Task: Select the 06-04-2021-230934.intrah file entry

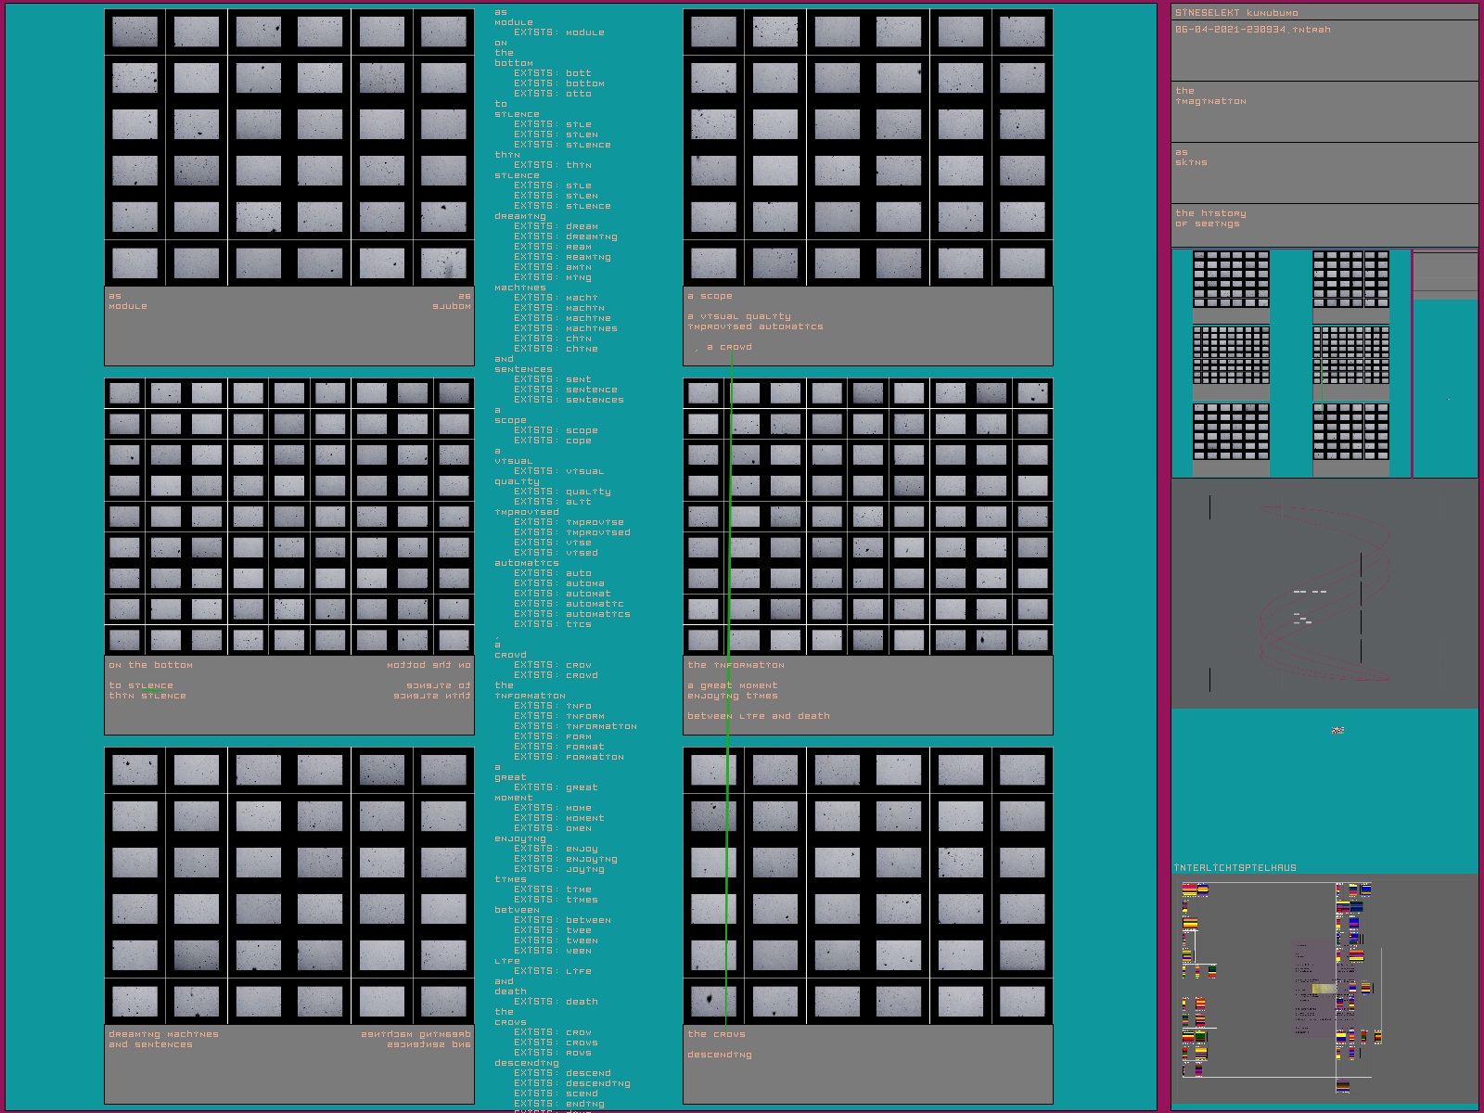Action: tap(1252, 30)
